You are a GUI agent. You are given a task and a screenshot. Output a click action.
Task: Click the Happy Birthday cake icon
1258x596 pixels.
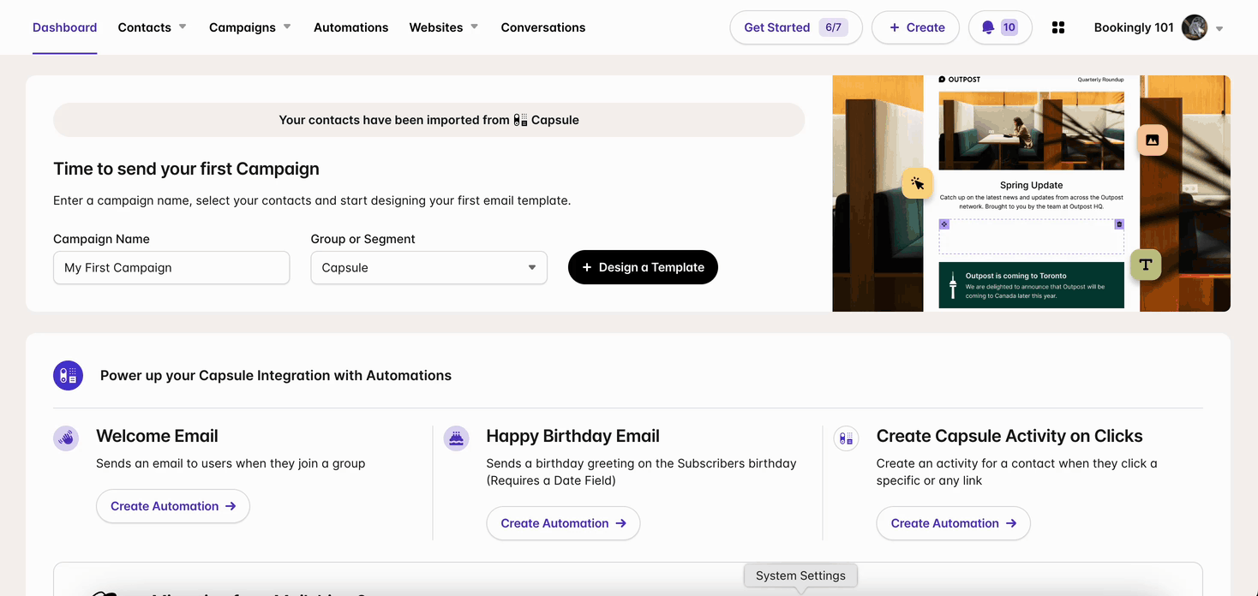pos(456,438)
